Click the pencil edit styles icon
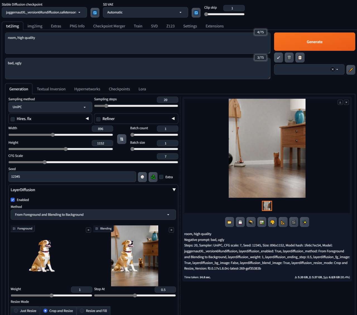 pyautogui.click(x=351, y=70)
